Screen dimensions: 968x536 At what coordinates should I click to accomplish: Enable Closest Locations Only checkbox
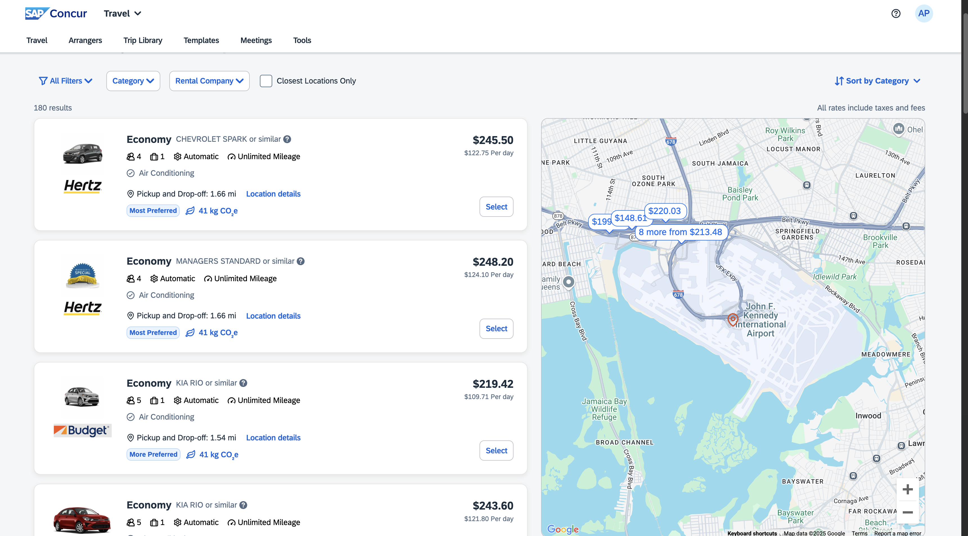pyautogui.click(x=266, y=81)
